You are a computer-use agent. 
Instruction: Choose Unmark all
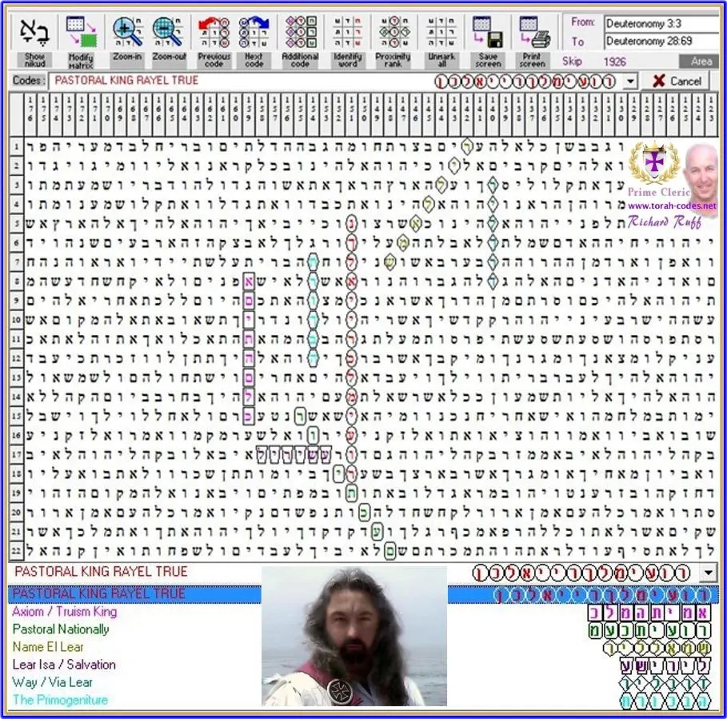pyautogui.click(x=441, y=41)
